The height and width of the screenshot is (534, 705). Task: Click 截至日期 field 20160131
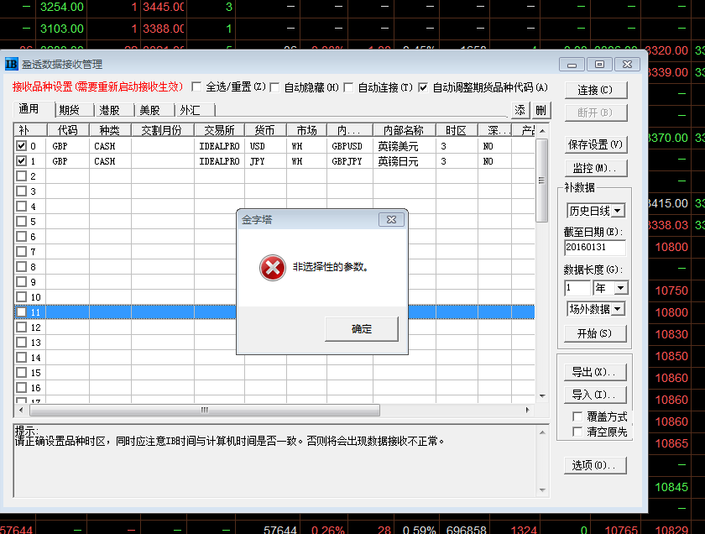pyautogui.click(x=594, y=247)
